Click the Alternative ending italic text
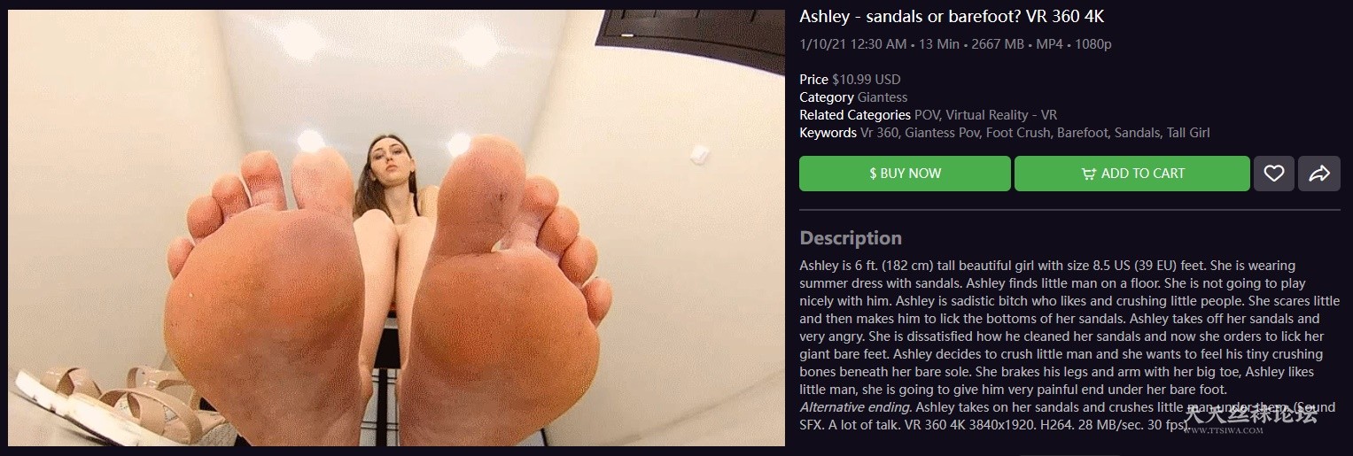The width and height of the screenshot is (1353, 456). [x=855, y=407]
